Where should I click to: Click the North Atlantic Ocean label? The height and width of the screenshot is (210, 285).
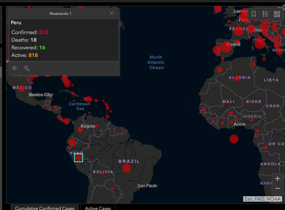[x=156, y=62]
